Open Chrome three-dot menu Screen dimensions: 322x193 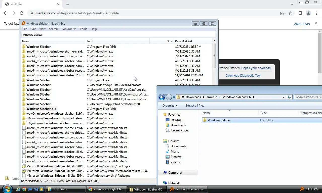[x=316, y=13]
